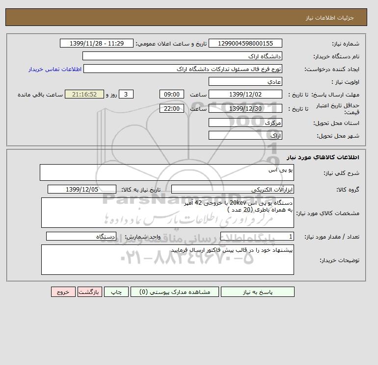This screenshot has height=365, width=378.
Task: Click the page header جزئیات اطلاعات نیاز
Action: point(329,18)
